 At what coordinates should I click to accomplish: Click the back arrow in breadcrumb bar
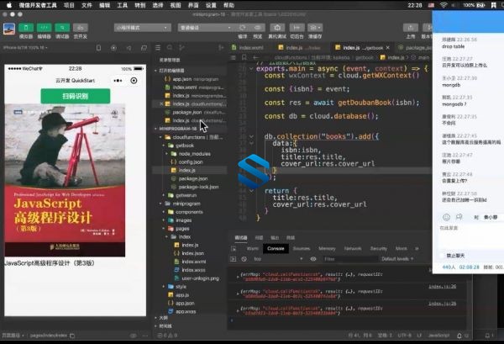[255, 57]
